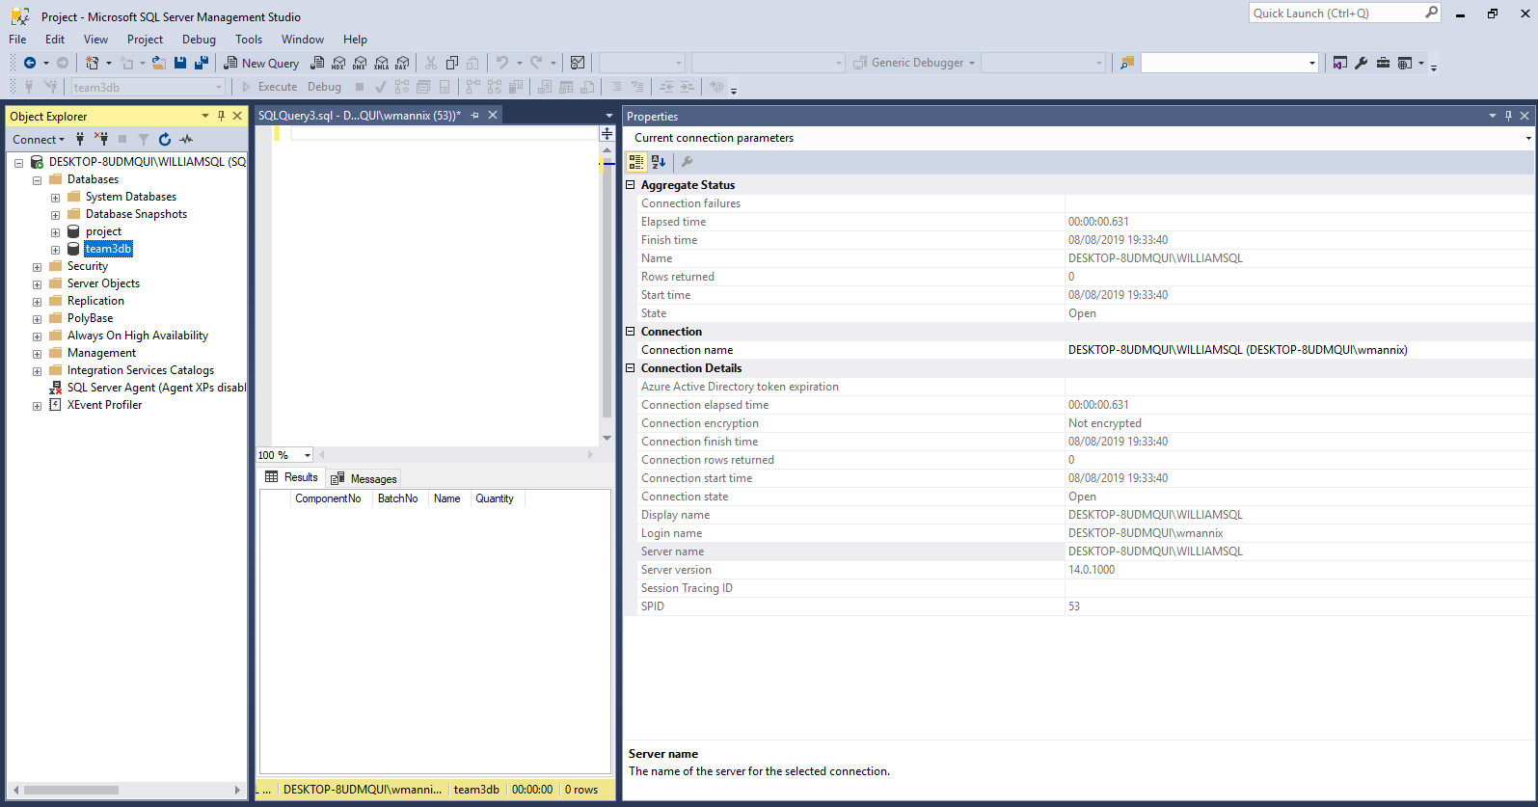This screenshot has width=1538, height=807.
Task: Click the Open File folder icon
Action: tap(159, 63)
